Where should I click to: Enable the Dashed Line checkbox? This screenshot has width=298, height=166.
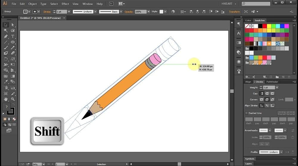pyautogui.click(x=246, y=113)
